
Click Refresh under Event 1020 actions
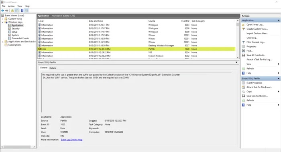pyautogui.click(x=250, y=100)
